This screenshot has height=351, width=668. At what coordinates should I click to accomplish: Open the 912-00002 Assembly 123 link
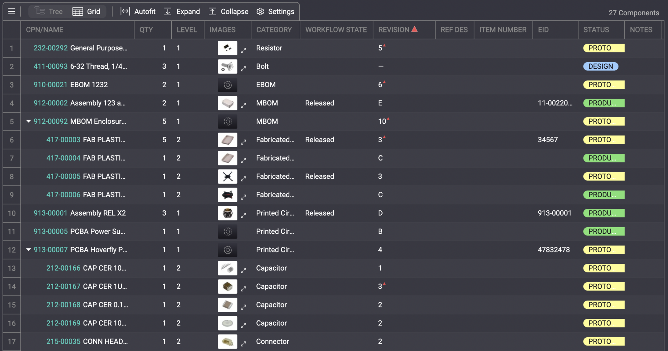pos(51,103)
